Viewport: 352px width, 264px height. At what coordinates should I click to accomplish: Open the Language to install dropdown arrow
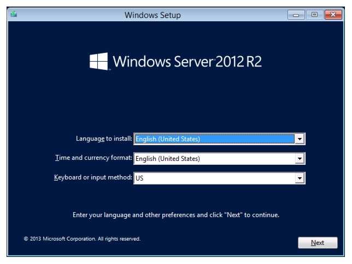coord(300,139)
